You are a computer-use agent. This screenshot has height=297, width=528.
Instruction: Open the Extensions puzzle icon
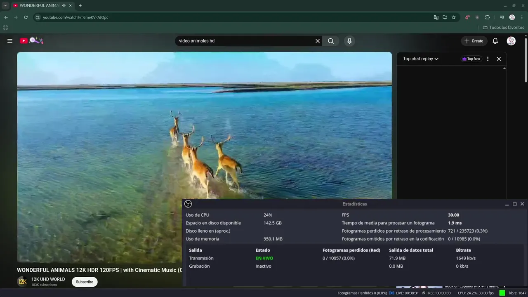[488, 17]
